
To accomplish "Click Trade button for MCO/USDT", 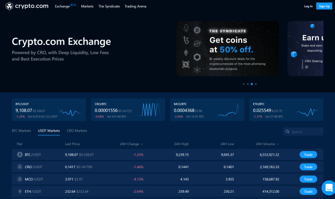I will (x=308, y=179).
